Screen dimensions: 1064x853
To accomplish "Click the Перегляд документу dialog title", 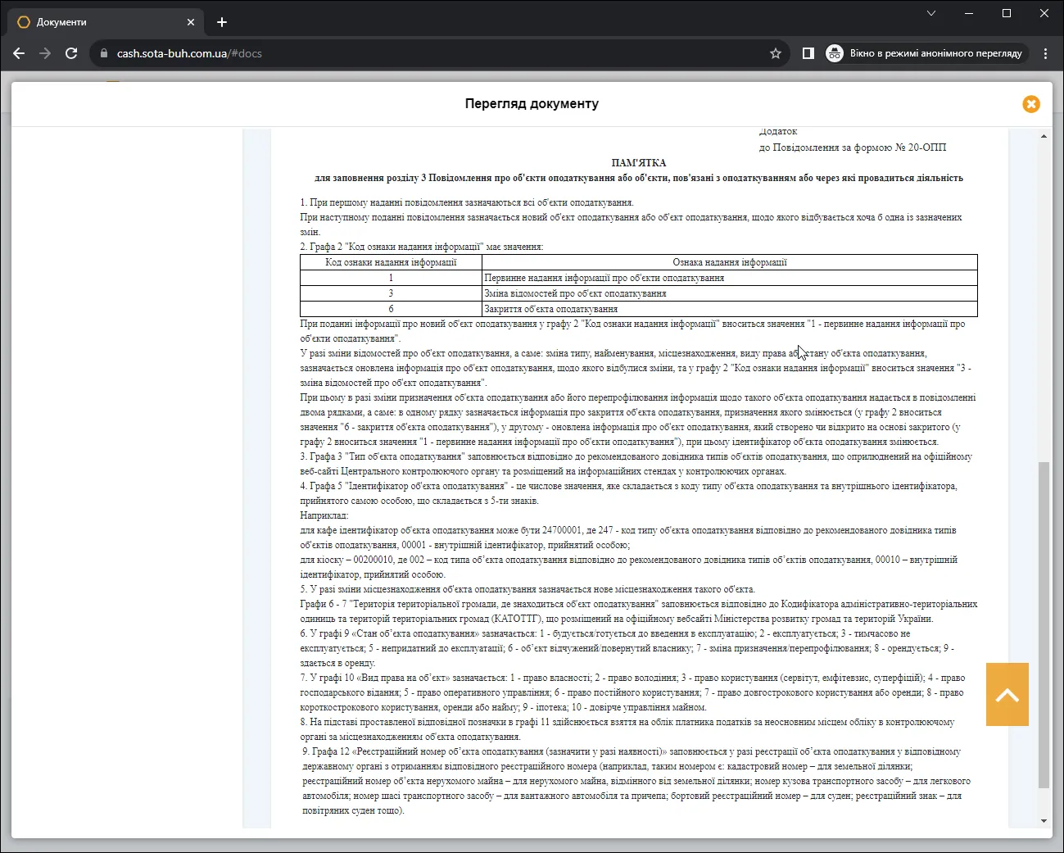I will pyautogui.click(x=532, y=104).
